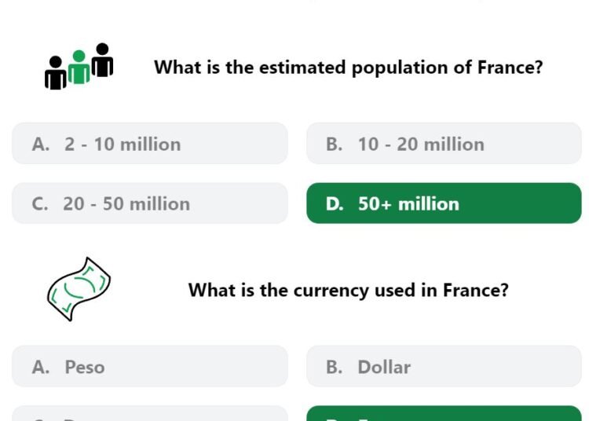
Task: Select answer B, 10 - 20 million
Action: (444, 144)
